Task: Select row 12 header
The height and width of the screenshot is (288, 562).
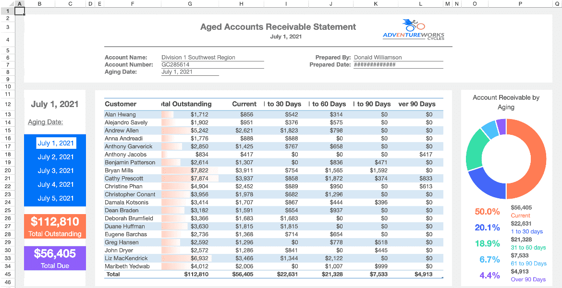Action: [x=8, y=104]
